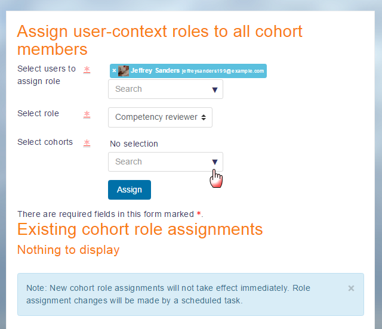Expand the cohorts search dropdown arrow

(215, 162)
